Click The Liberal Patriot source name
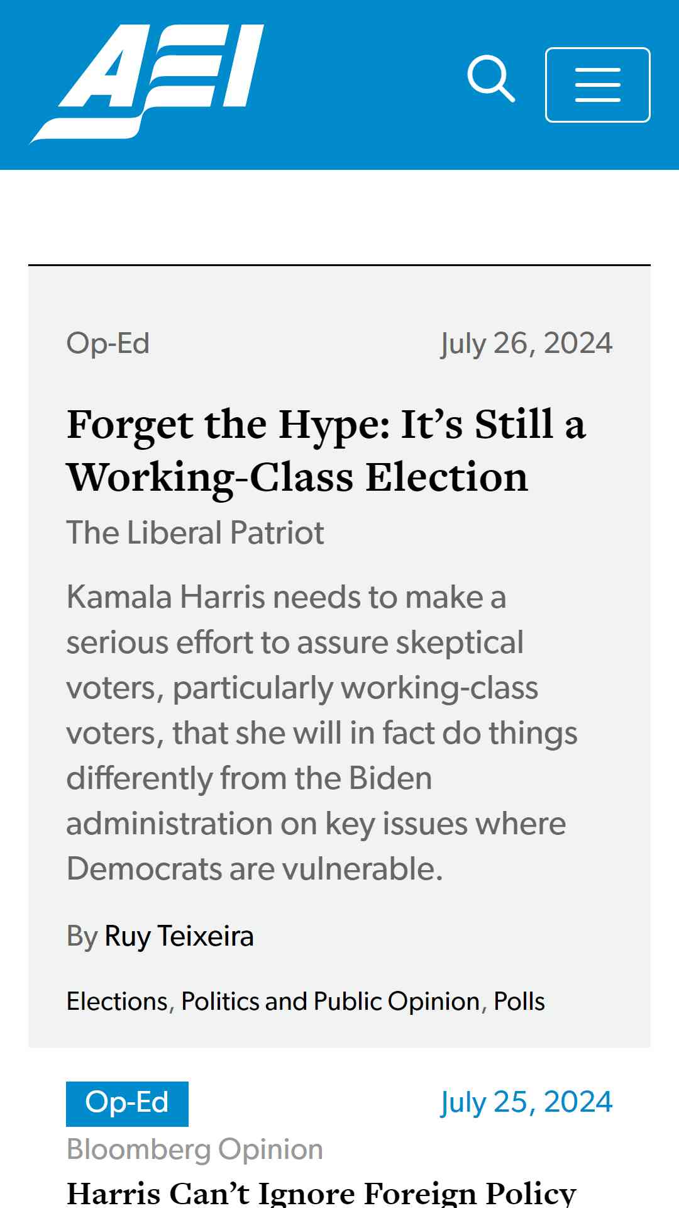Screen dimensions: 679x1208 pyautogui.click(x=195, y=533)
